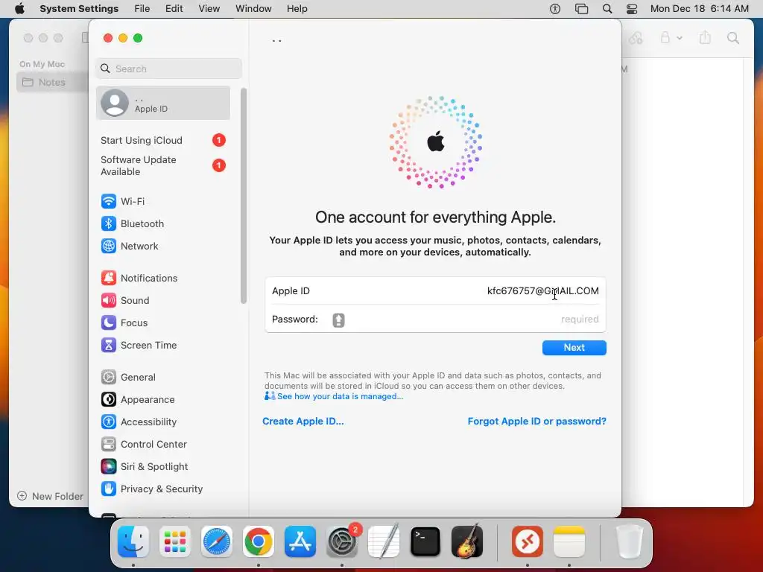This screenshot has height=572, width=763.
Task: Open Appearance settings
Action: coord(138,400)
